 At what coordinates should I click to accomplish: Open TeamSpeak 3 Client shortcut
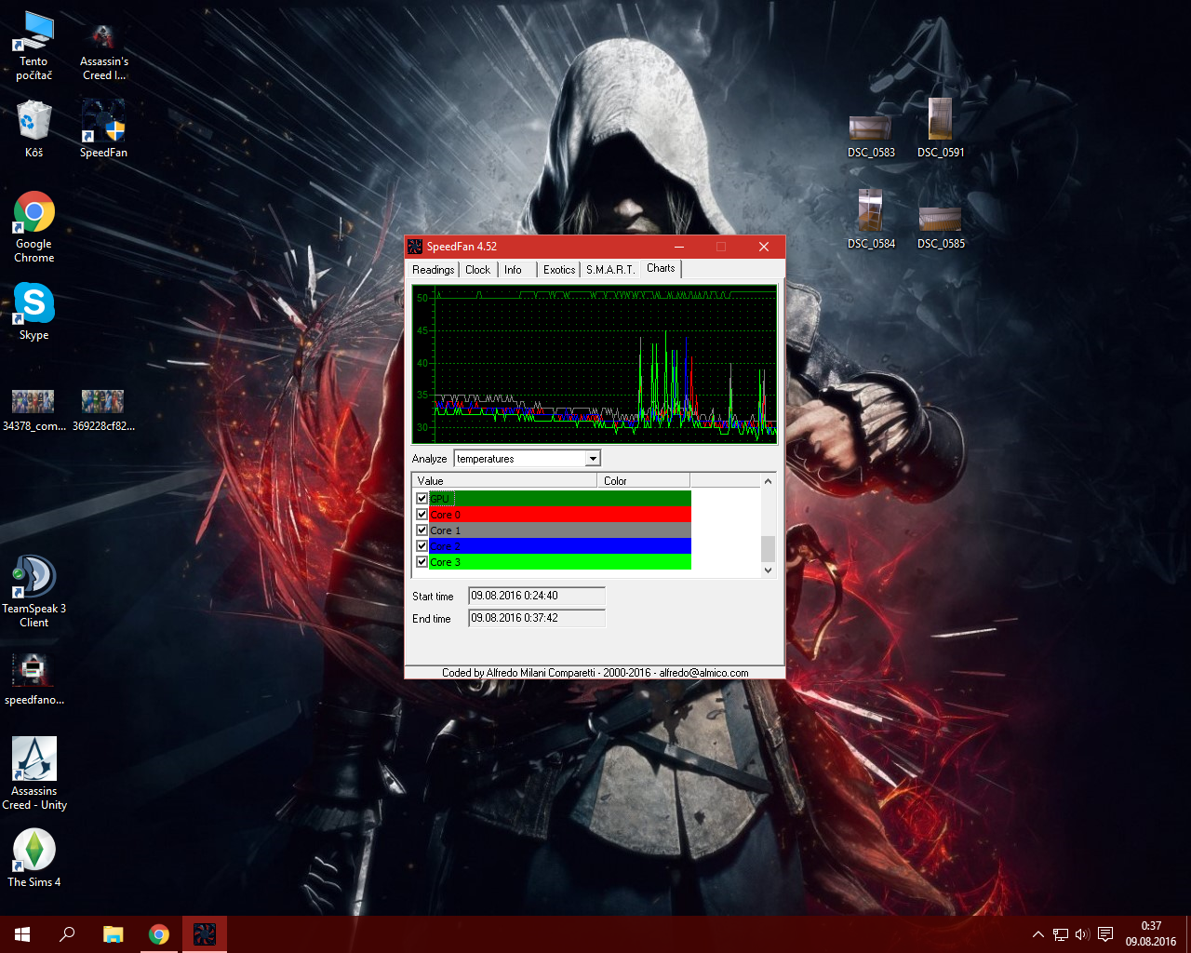tap(34, 591)
